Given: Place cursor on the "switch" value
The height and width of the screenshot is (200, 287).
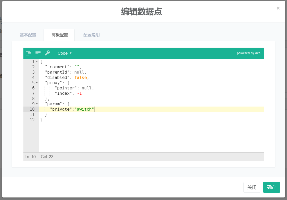Looking at the screenshot, I should 85,109.
